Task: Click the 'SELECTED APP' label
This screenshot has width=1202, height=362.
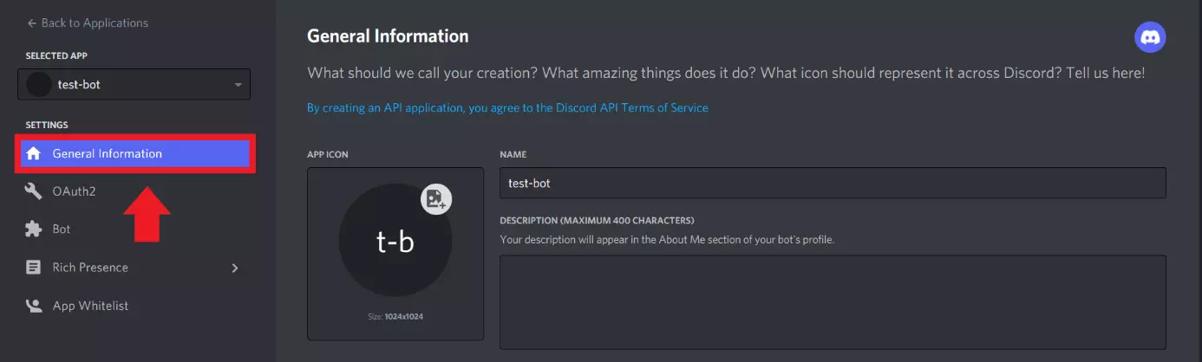Action: pyautogui.click(x=56, y=55)
